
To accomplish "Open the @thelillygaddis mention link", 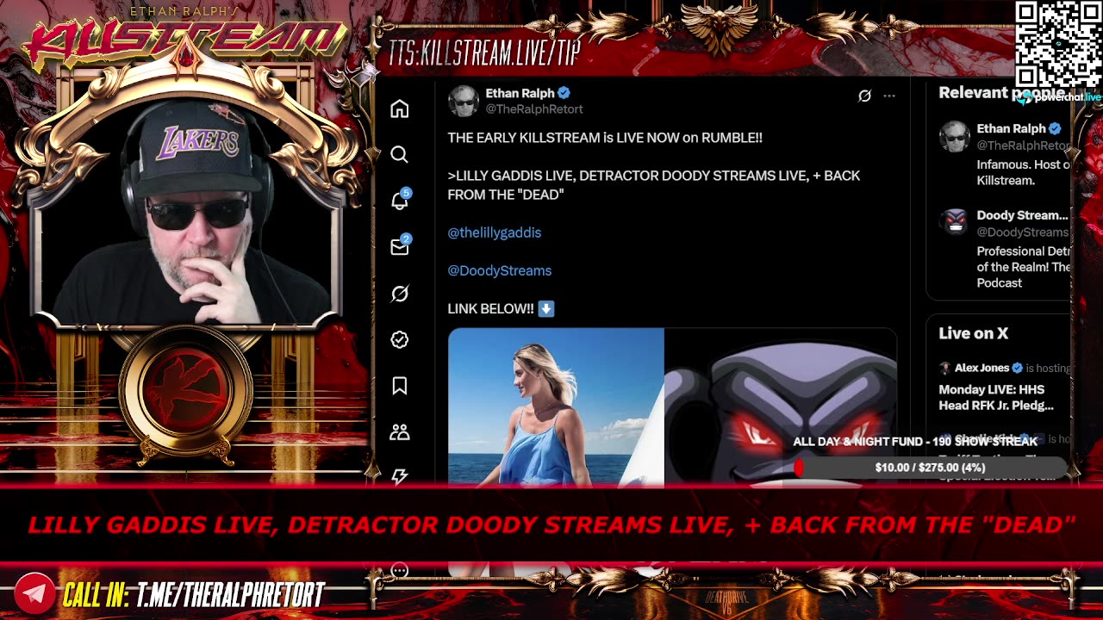I will 495,232.
